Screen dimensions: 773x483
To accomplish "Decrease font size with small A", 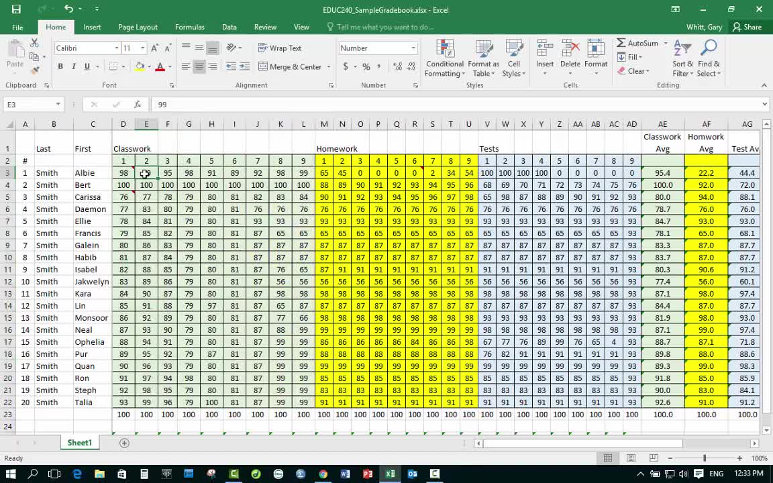I will click(x=168, y=48).
